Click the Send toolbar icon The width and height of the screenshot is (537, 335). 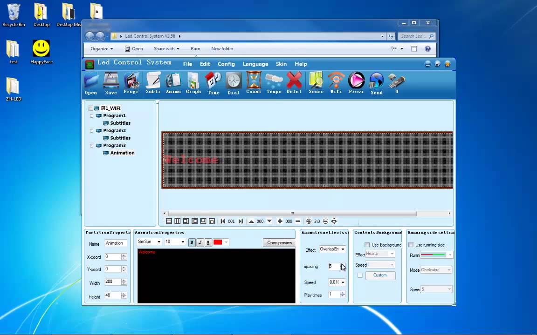coord(376,83)
